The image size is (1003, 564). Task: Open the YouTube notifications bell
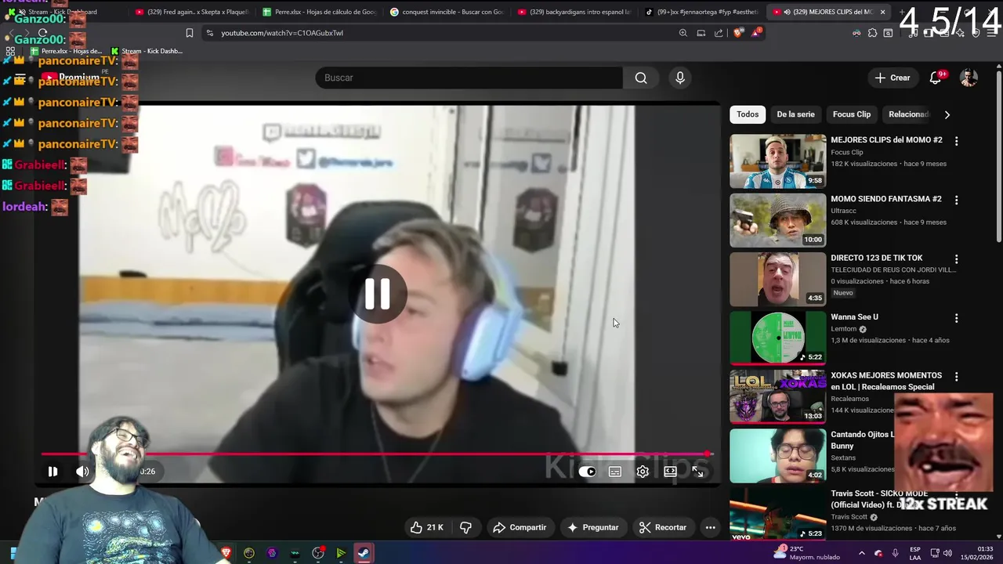[936, 78]
